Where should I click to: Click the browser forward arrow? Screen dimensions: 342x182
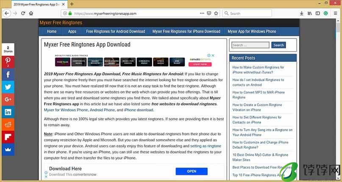pyautogui.click(x=15, y=13)
